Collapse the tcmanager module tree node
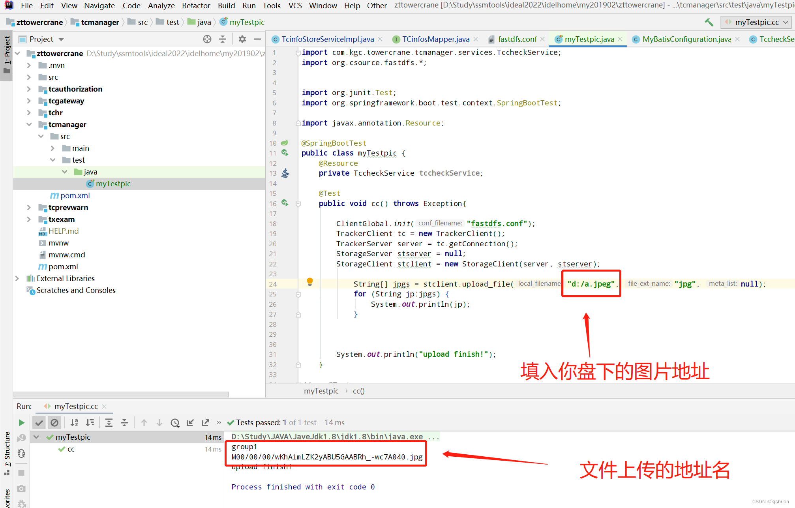The width and height of the screenshot is (795, 508). (x=29, y=125)
